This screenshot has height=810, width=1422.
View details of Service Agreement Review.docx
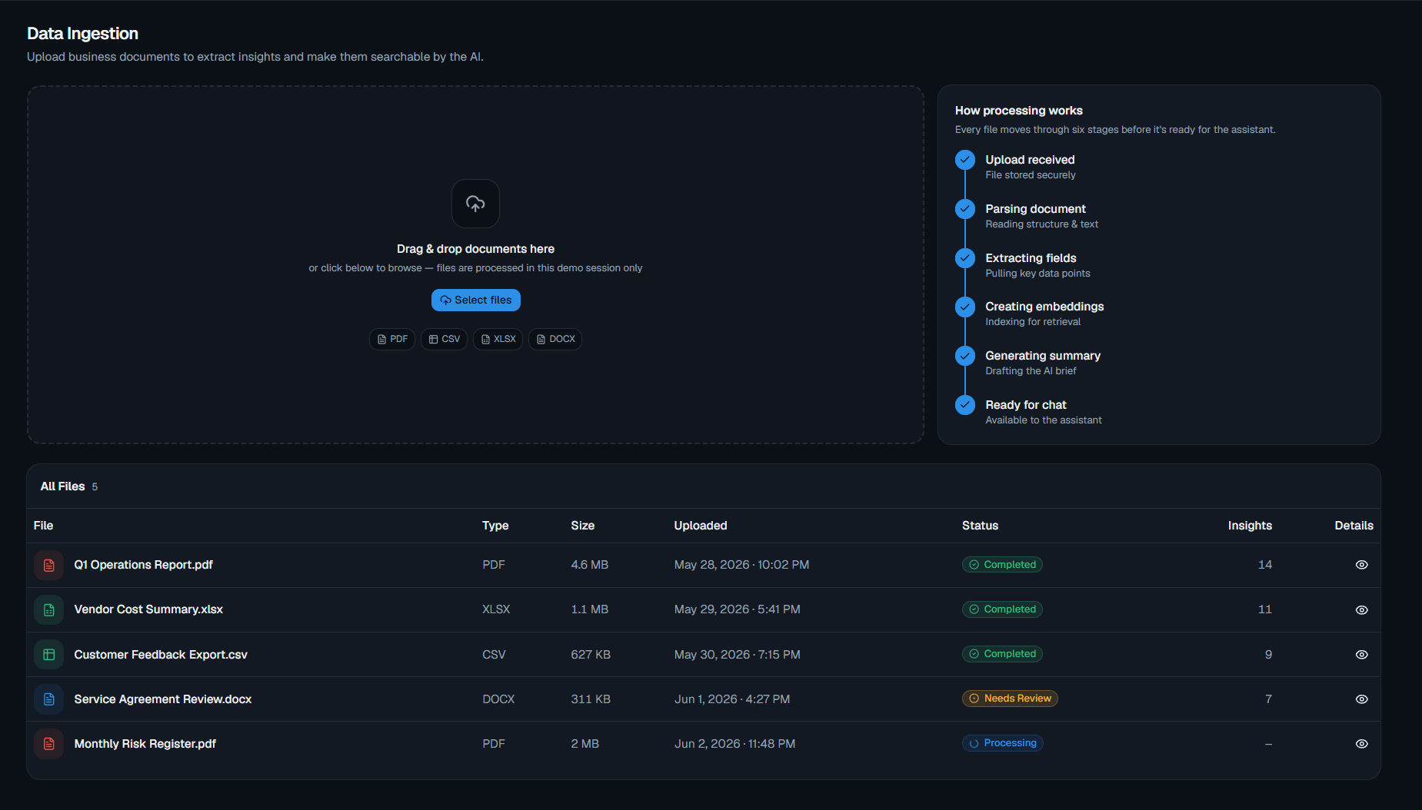(1361, 699)
